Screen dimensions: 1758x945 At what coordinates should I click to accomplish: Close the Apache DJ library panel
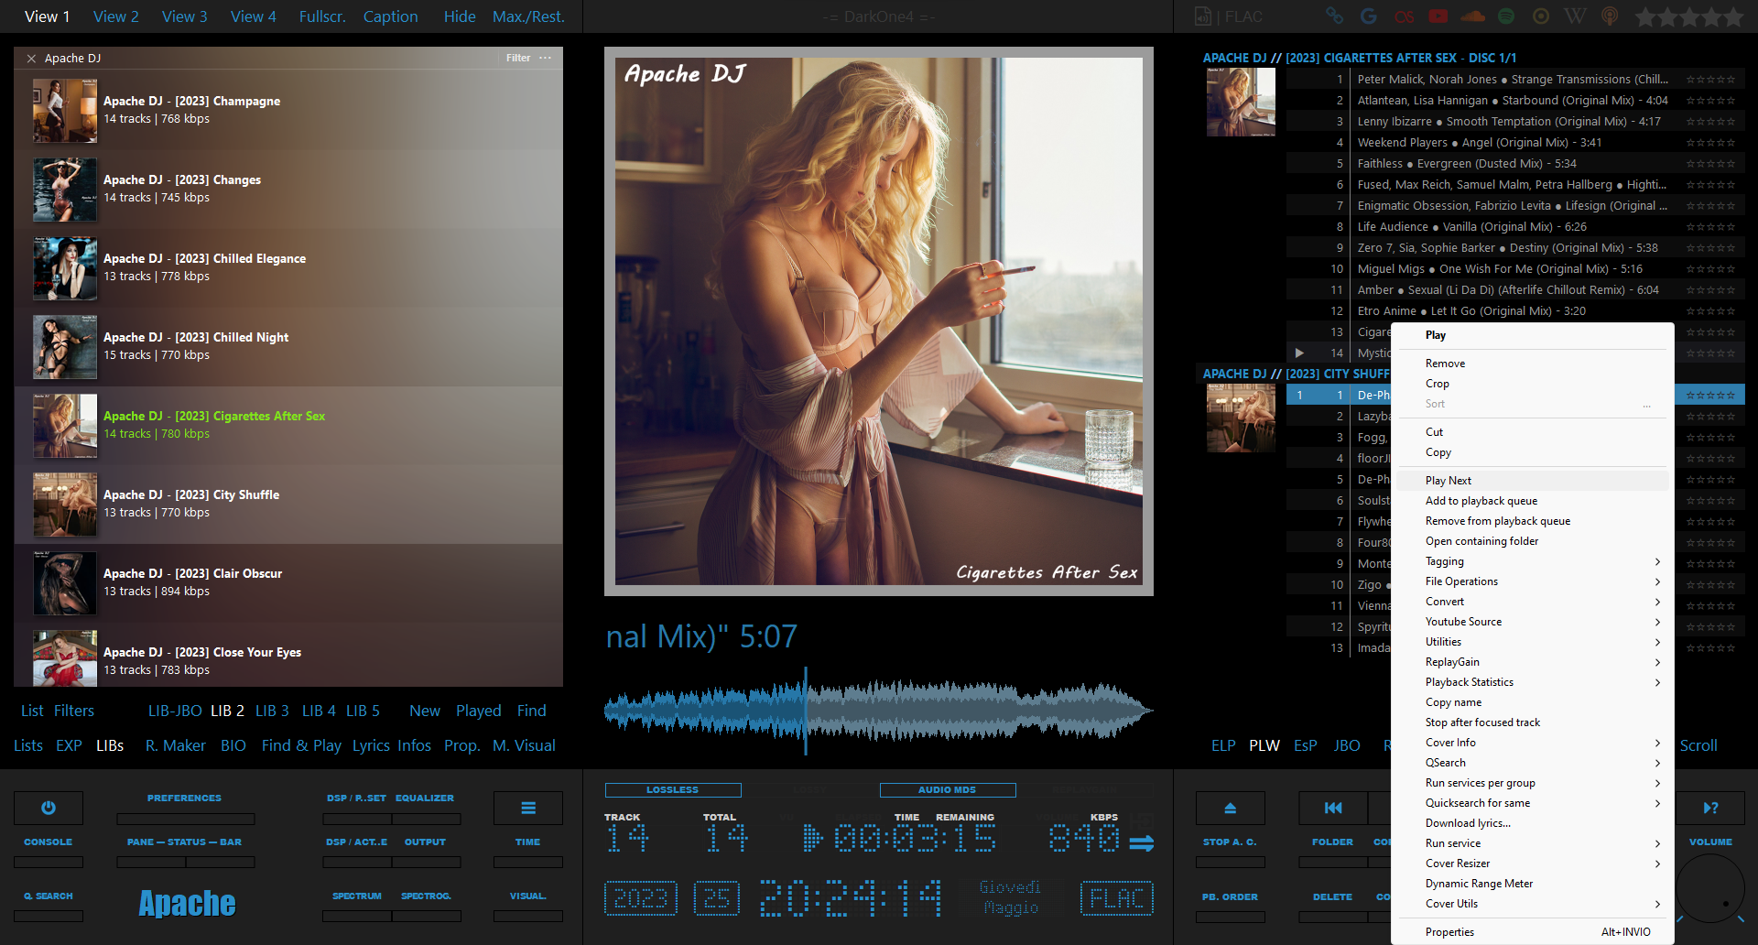(x=31, y=58)
